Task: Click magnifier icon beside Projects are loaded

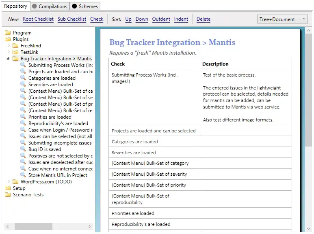Action: coord(23,71)
